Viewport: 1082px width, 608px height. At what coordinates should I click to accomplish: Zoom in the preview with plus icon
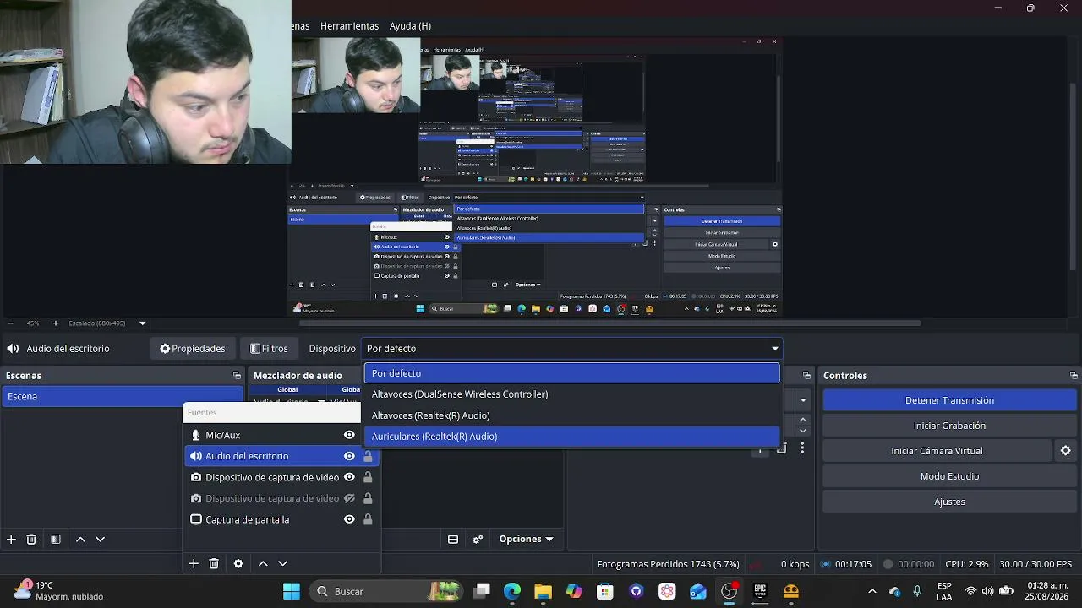point(56,323)
